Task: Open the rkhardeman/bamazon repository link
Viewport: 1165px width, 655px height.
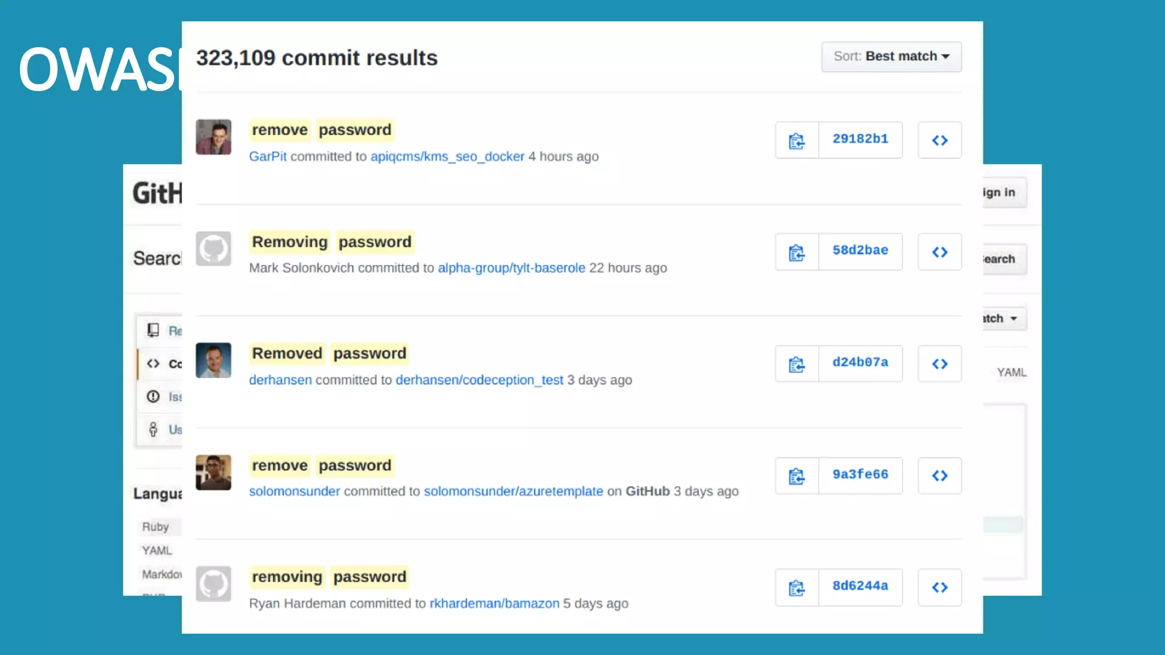Action: click(x=494, y=603)
